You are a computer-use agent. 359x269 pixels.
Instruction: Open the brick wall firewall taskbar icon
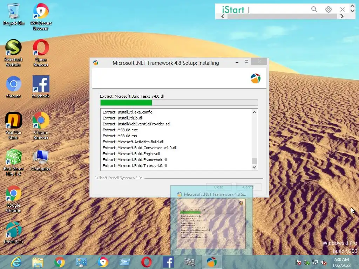coord(190,262)
